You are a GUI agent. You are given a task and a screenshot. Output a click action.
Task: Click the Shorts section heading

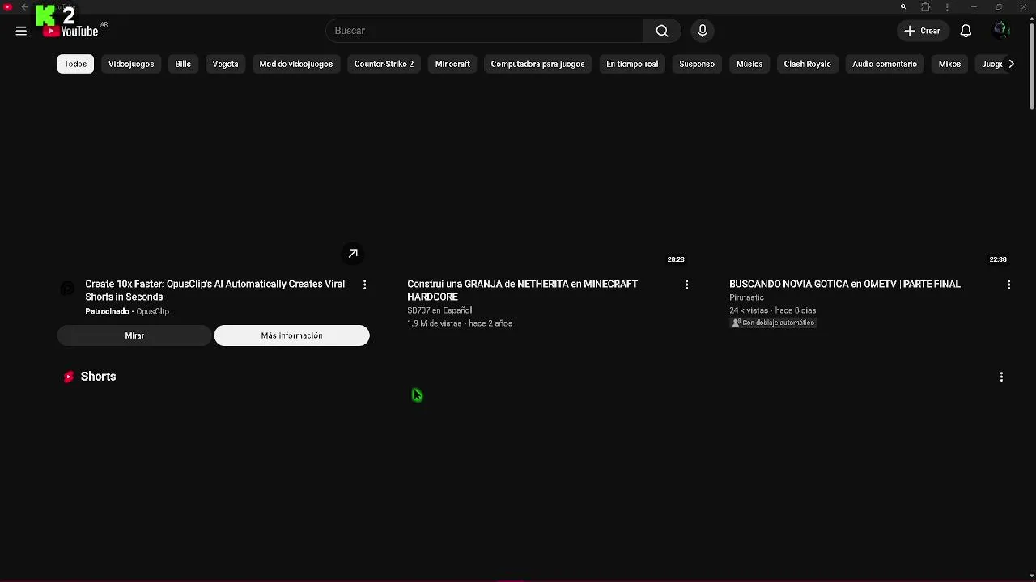tap(98, 377)
